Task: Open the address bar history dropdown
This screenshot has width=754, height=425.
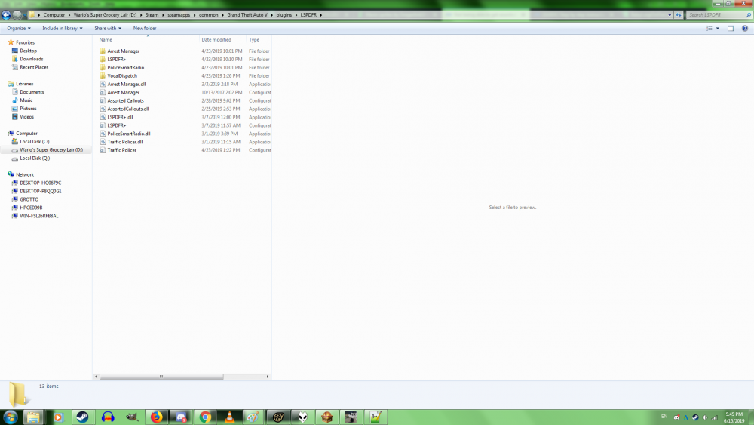Action: coord(670,15)
